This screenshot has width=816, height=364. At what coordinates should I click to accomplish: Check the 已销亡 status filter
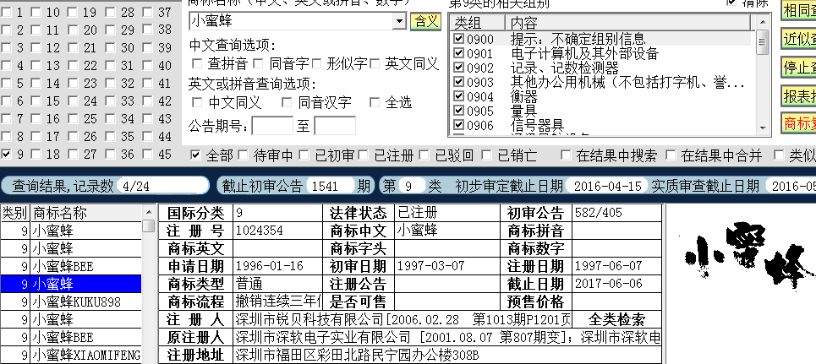click(487, 155)
